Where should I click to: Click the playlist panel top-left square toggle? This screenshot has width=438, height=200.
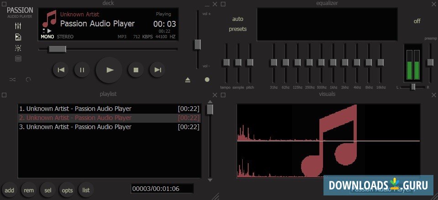point(4,95)
